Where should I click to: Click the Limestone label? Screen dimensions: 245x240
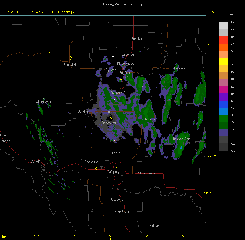pyautogui.click(x=43, y=101)
